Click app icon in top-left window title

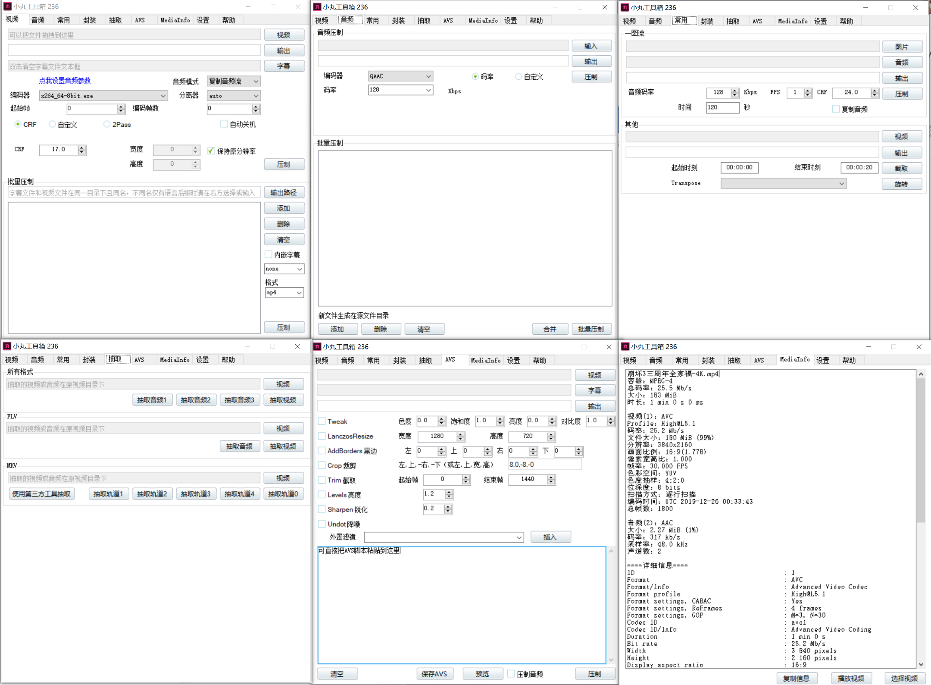(7, 6)
